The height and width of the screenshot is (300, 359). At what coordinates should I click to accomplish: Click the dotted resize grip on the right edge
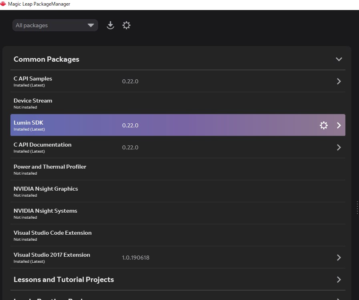(357, 207)
